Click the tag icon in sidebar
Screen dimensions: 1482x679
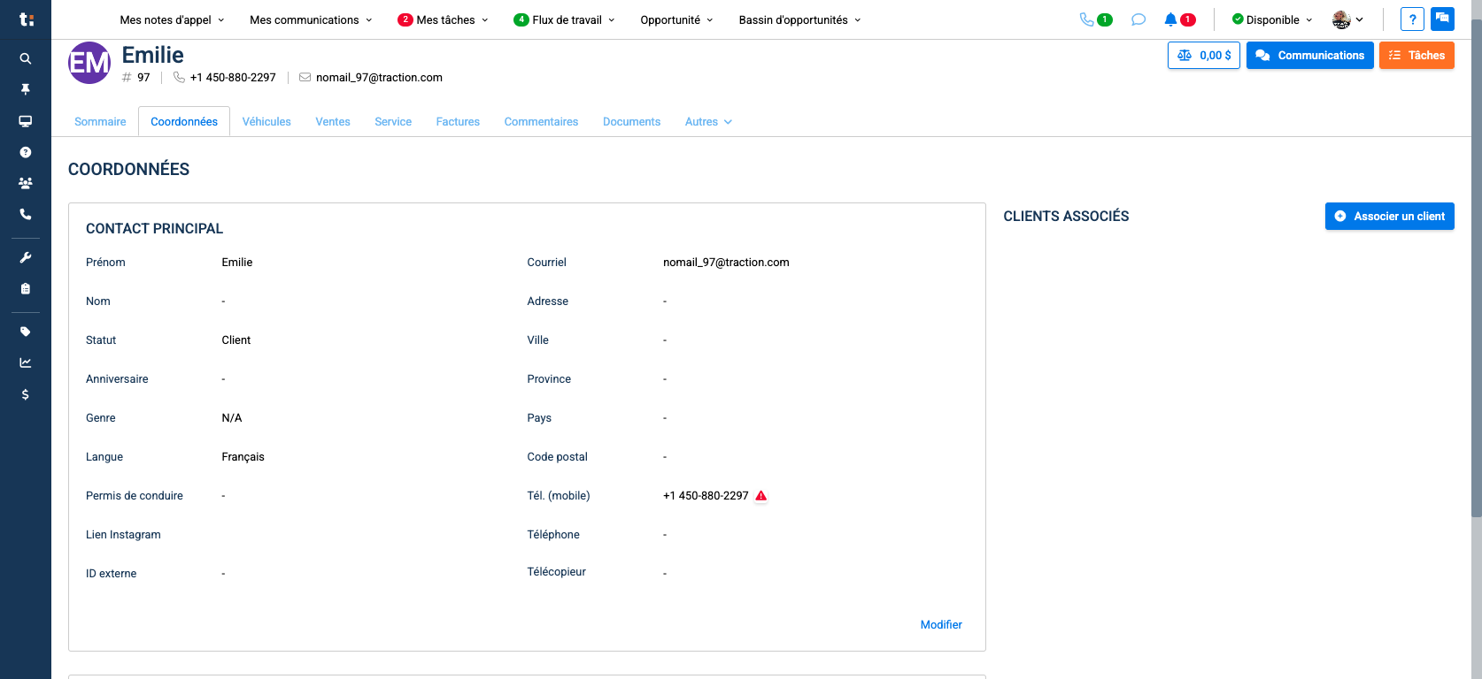tap(26, 332)
